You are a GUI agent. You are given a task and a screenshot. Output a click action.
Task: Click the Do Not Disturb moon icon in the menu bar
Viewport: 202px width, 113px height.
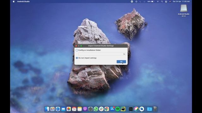tap(140, 2)
